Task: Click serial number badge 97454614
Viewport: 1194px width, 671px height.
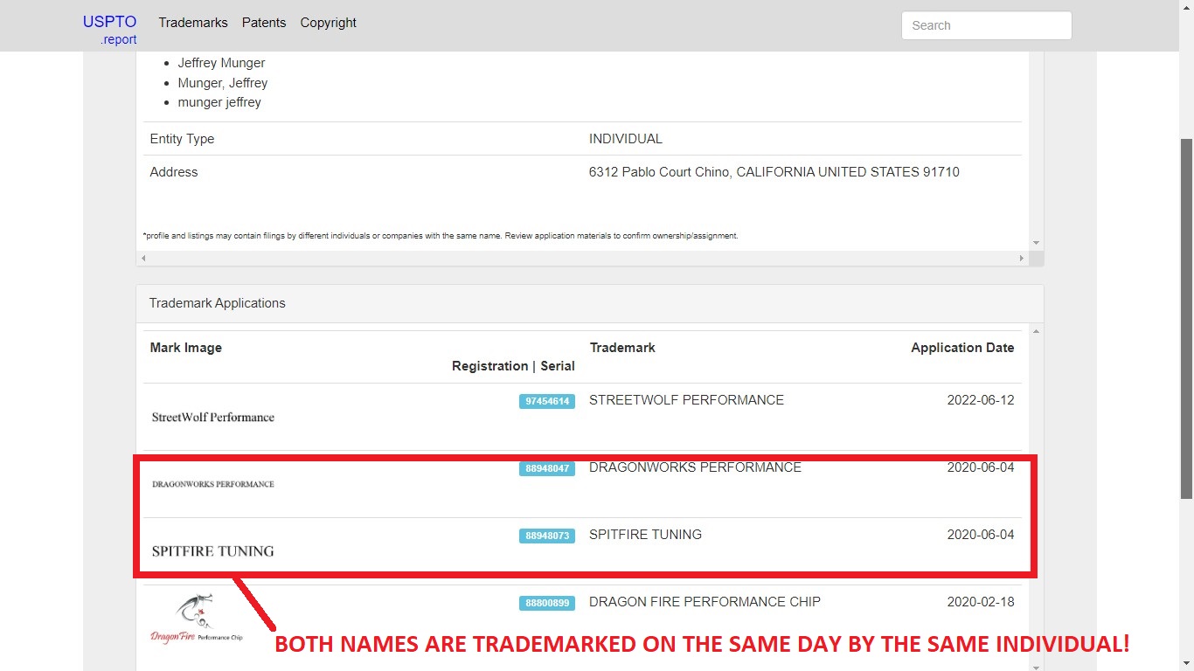Action: tap(546, 402)
